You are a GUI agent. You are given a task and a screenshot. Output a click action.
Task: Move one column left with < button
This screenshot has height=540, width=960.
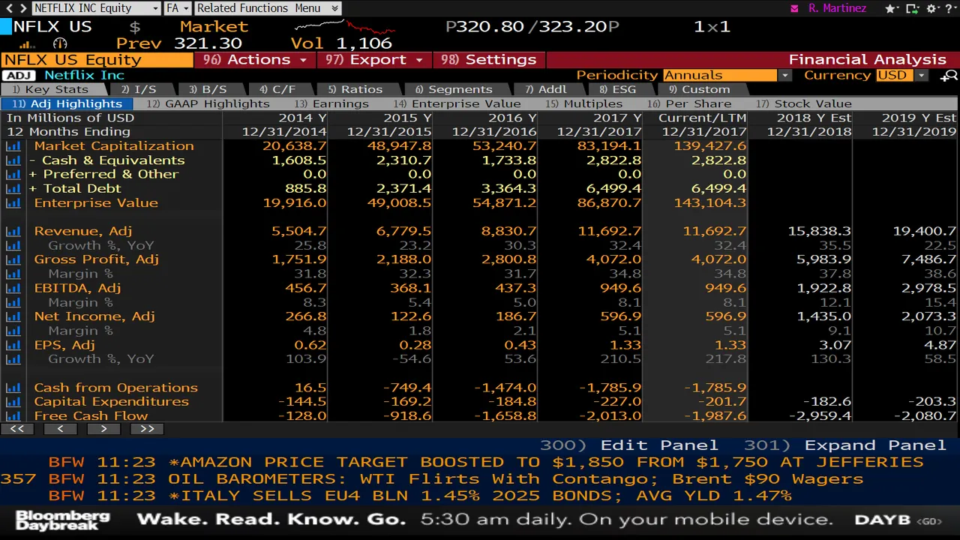[61, 429]
